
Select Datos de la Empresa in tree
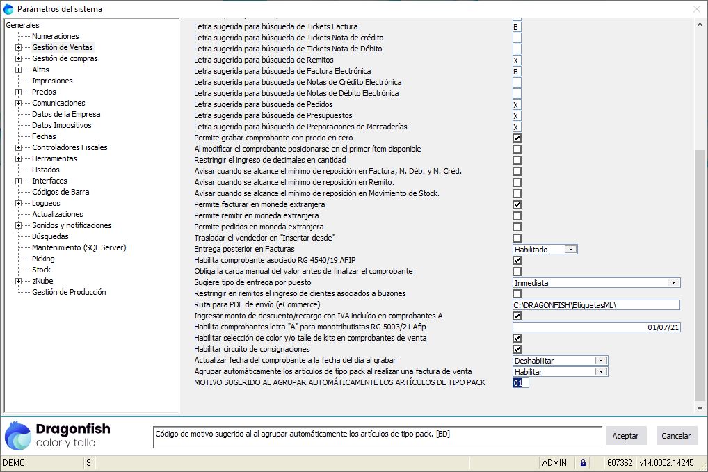point(66,114)
